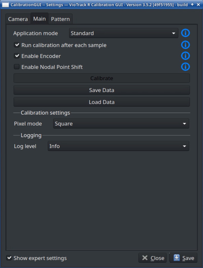The image size is (203, 268).
Task: Switch to the Pattern tab
Action: click(x=60, y=19)
